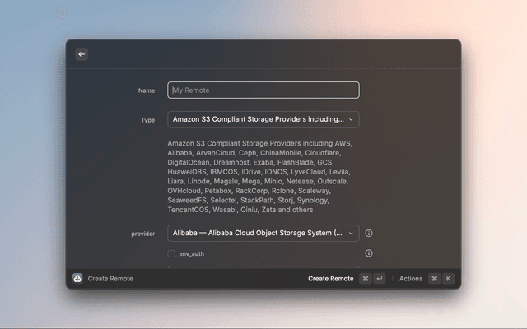Screen dimensions: 527x329
Task: Click the back arrow button
Action: click(x=82, y=54)
